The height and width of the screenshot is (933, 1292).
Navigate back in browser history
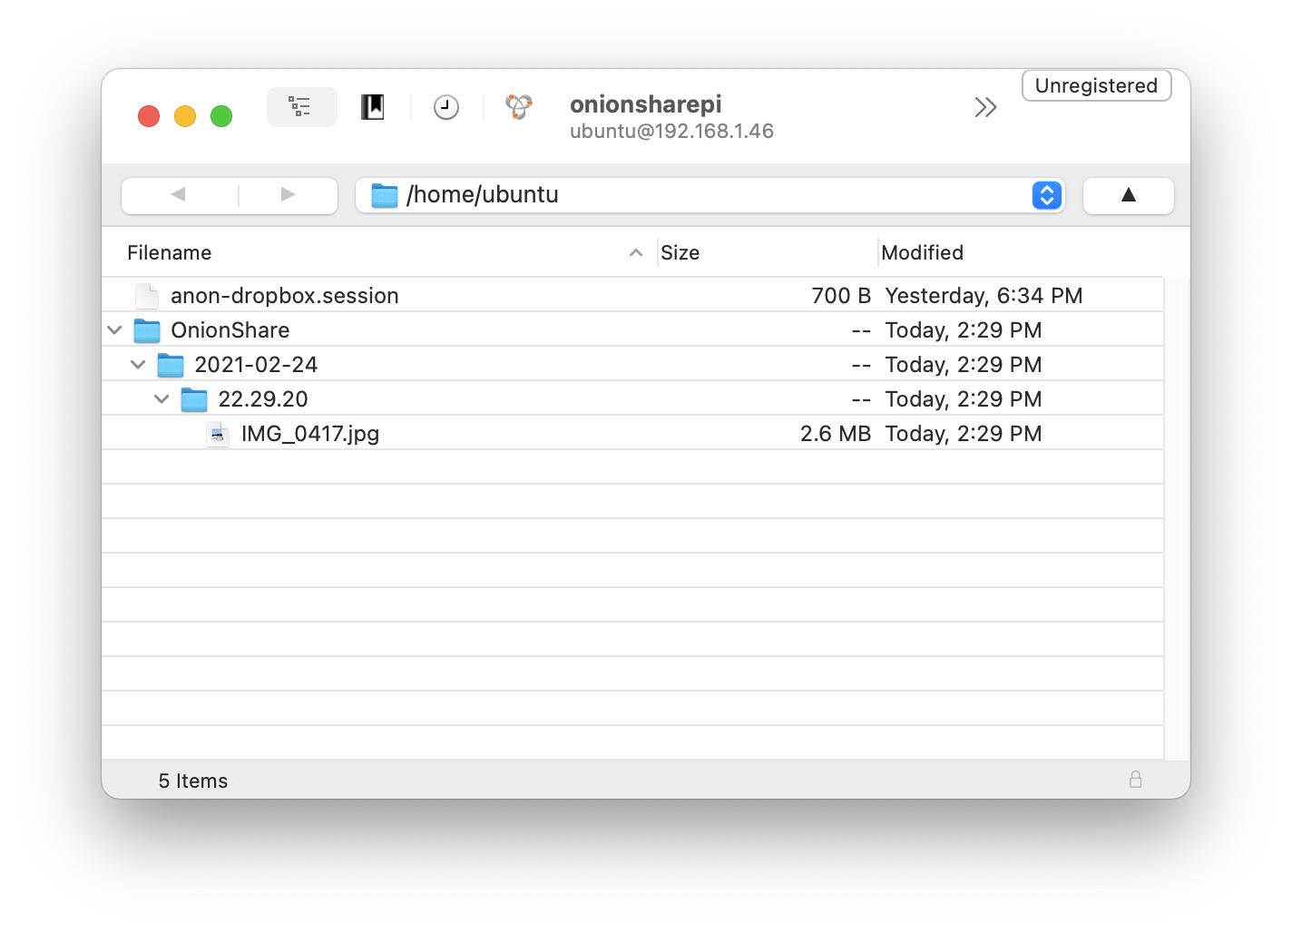179,195
